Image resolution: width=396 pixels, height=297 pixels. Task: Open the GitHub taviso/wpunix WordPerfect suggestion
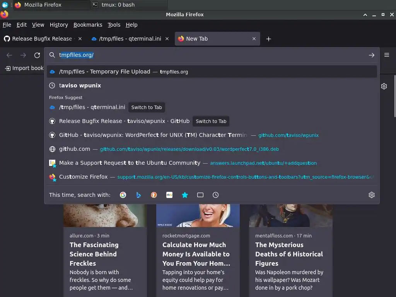[x=212, y=135]
